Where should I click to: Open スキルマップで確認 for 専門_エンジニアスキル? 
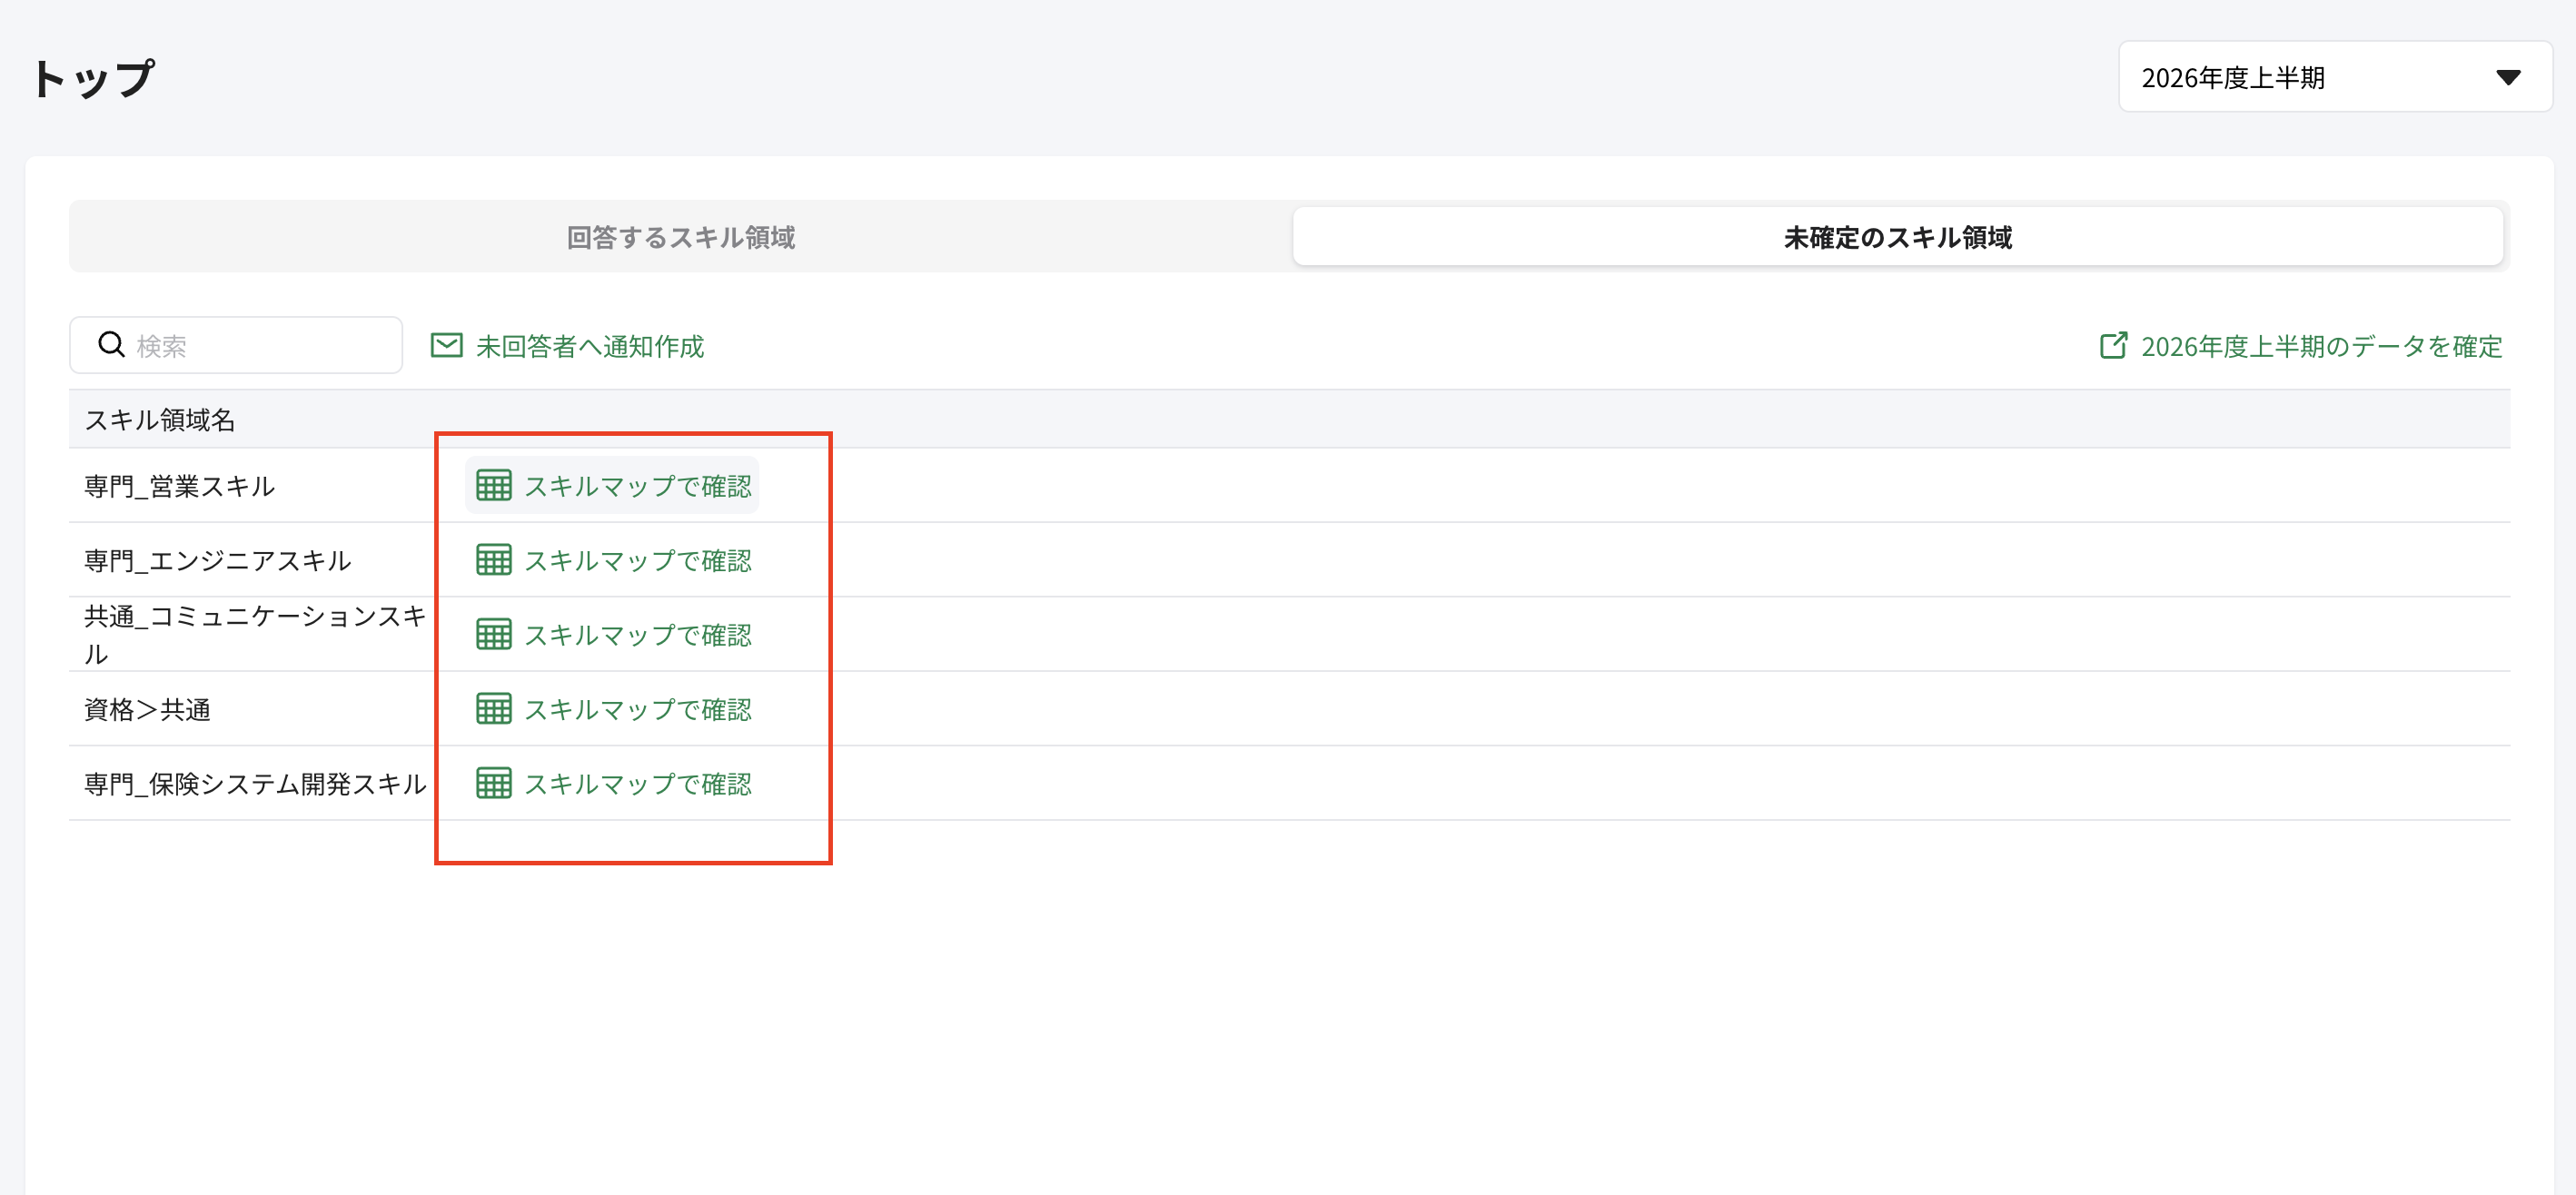(612, 560)
